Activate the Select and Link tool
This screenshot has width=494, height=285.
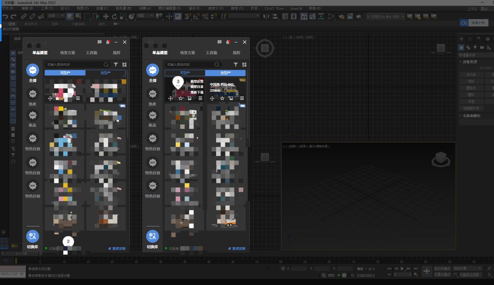tap(24, 16)
